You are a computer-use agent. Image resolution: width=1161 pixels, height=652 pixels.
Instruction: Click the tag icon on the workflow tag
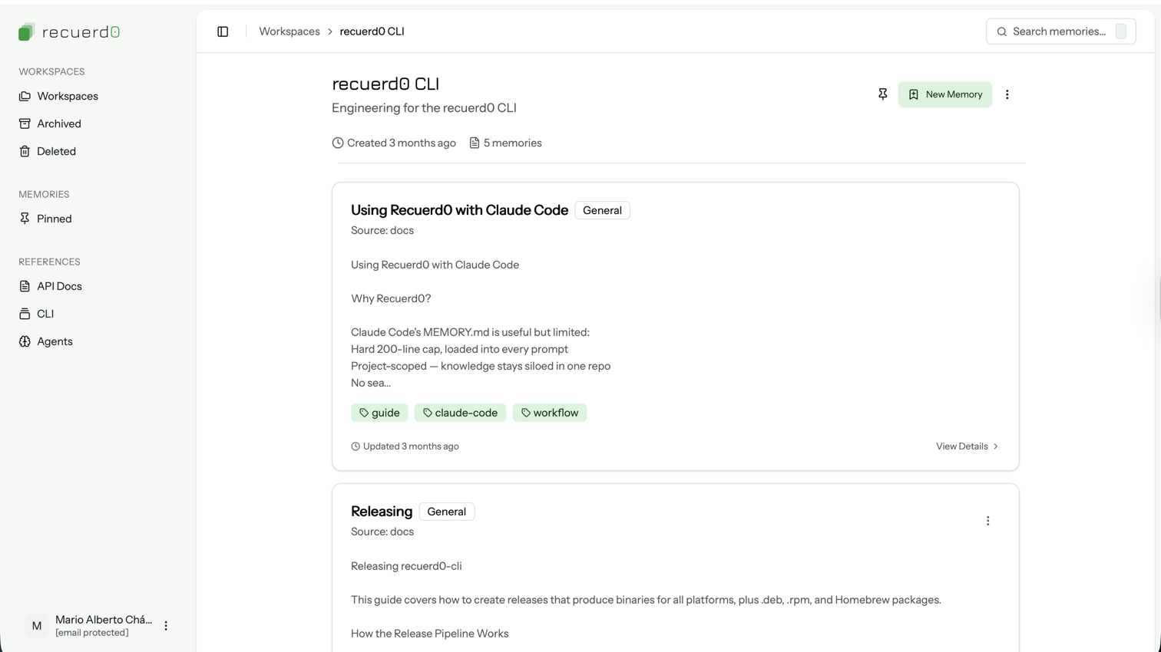[526, 413]
